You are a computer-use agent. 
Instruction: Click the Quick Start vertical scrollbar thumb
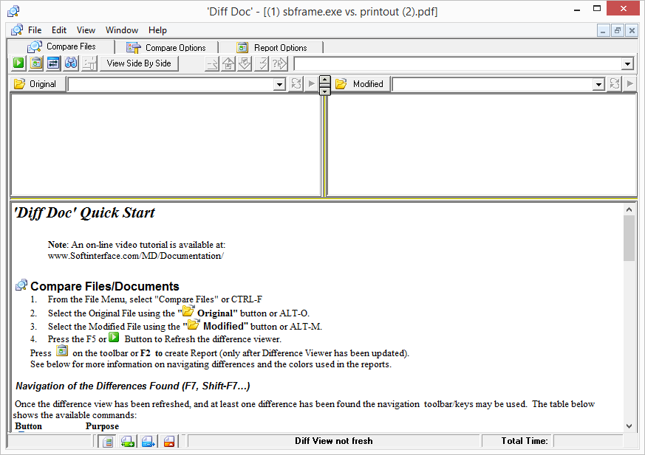629,238
